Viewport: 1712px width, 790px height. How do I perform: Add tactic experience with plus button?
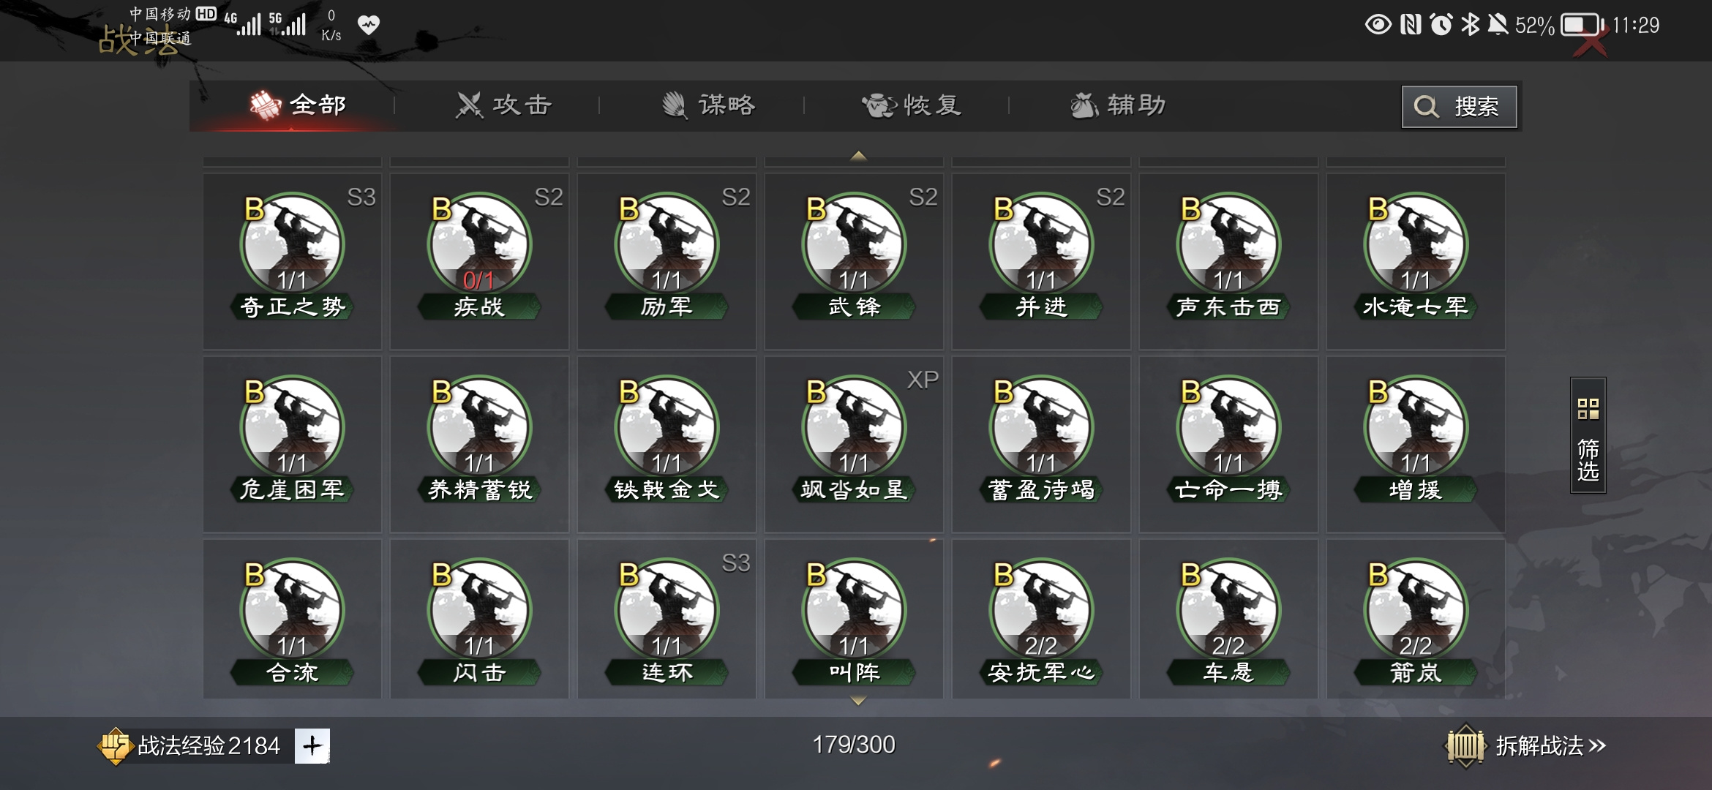(x=312, y=745)
